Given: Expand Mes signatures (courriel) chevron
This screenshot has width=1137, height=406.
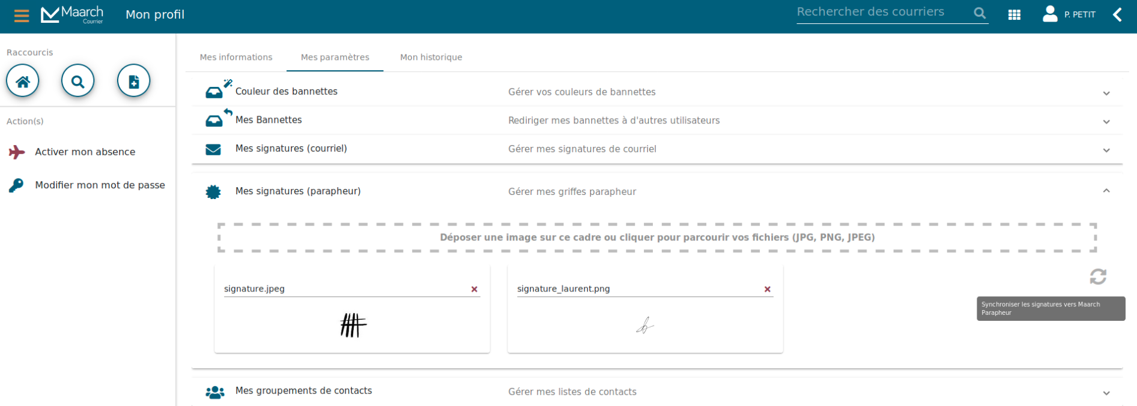Looking at the screenshot, I should (x=1106, y=151).
